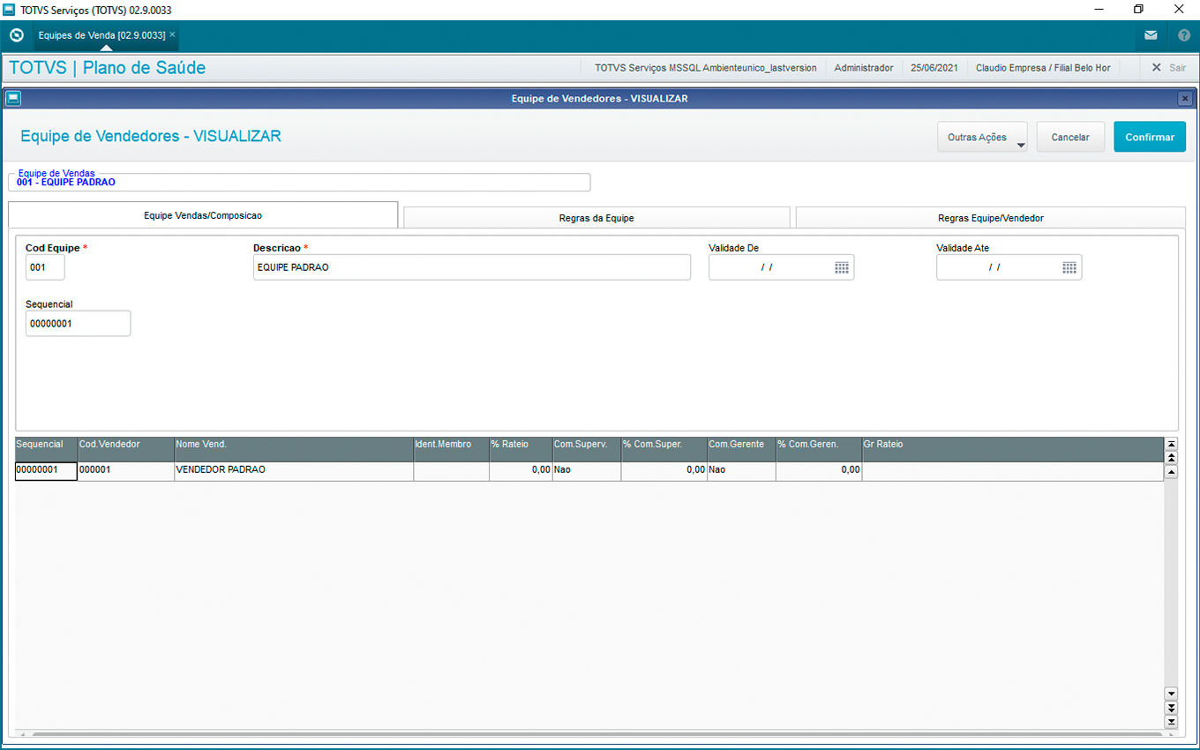Page down in the grid with double arrow
Viewport: 1200px width, 750px height.
click(x=1171, y=708)
